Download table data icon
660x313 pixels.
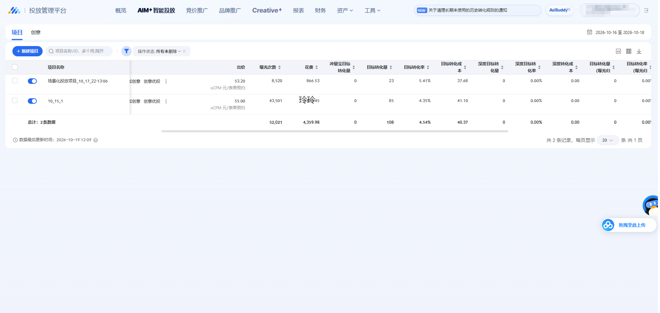[x=639, y=51]
